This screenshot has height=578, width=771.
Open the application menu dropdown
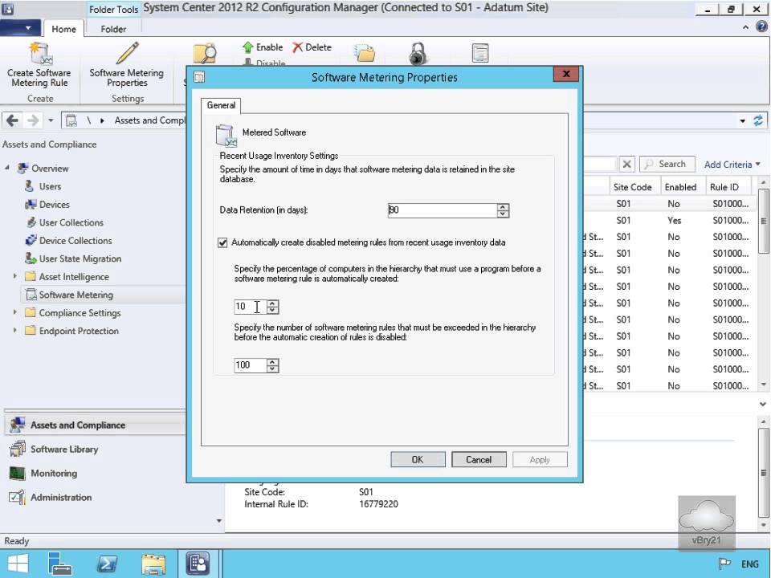[19, 28]
